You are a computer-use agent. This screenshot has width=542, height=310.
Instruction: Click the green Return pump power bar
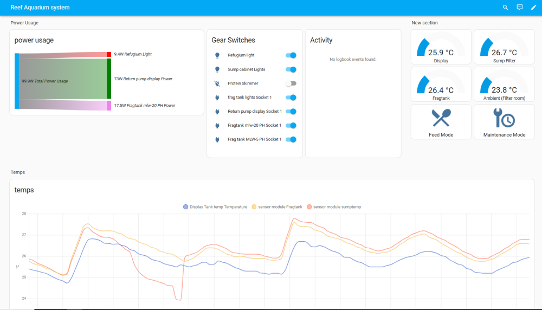tap(109, 79)
